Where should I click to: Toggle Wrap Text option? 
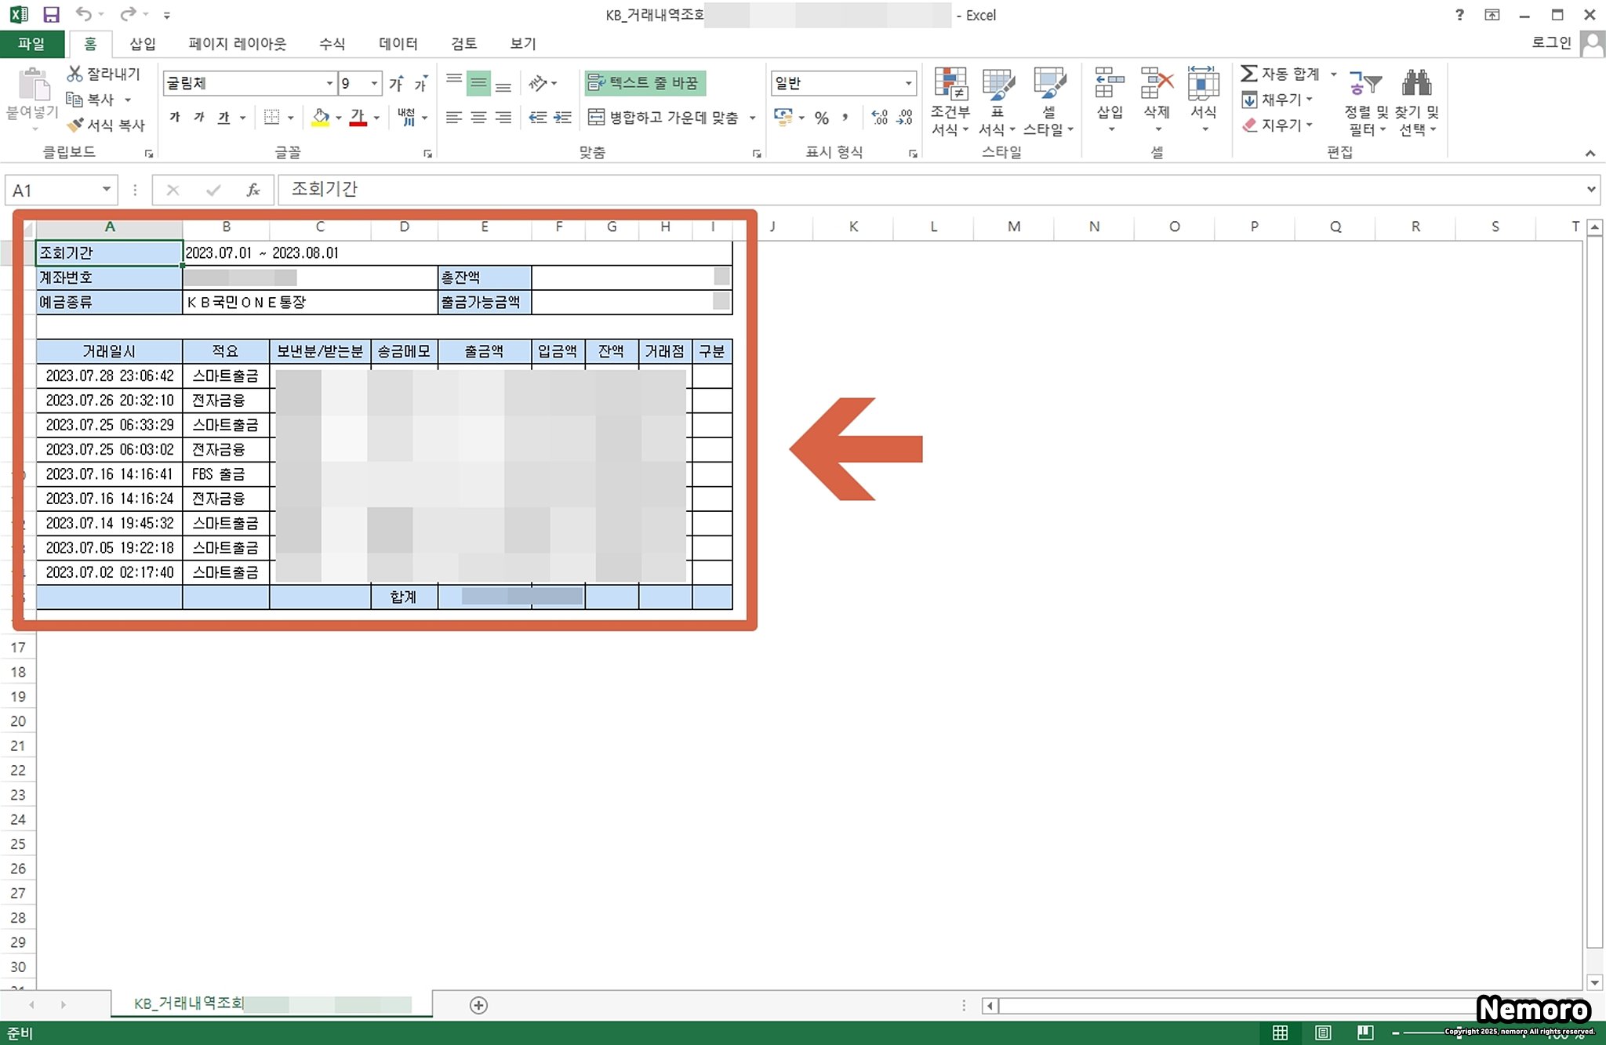click(645, 82)
